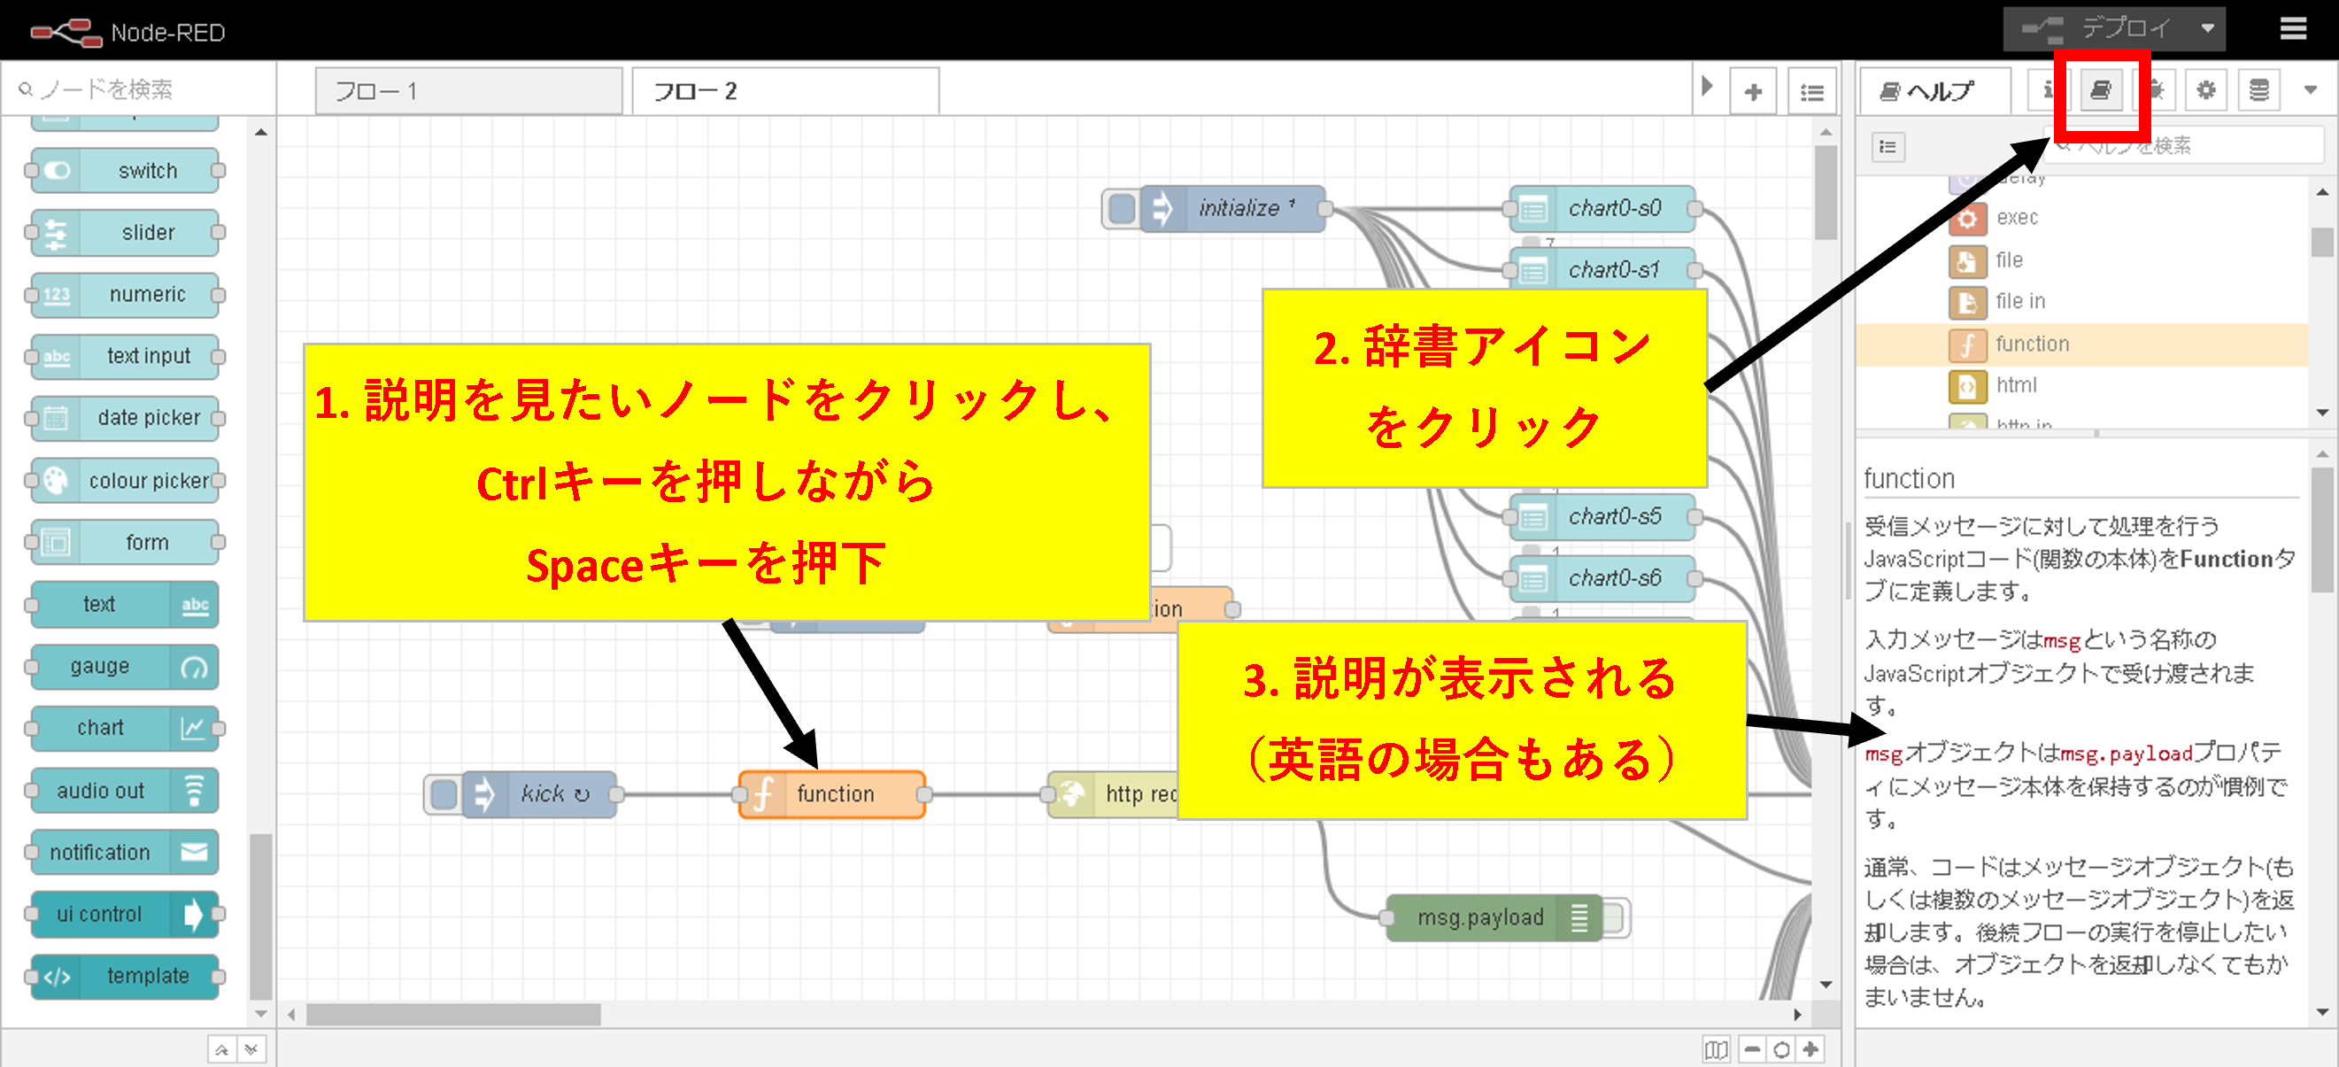Select the http request node on canvas
Screen dimensions: 2339x1067
point(1113,794)
